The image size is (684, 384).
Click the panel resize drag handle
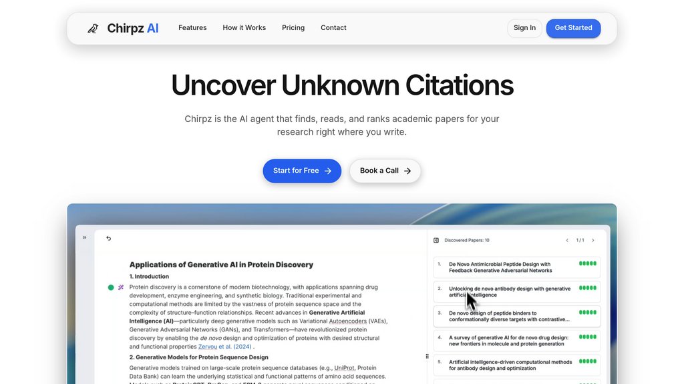tap(427, 357)
